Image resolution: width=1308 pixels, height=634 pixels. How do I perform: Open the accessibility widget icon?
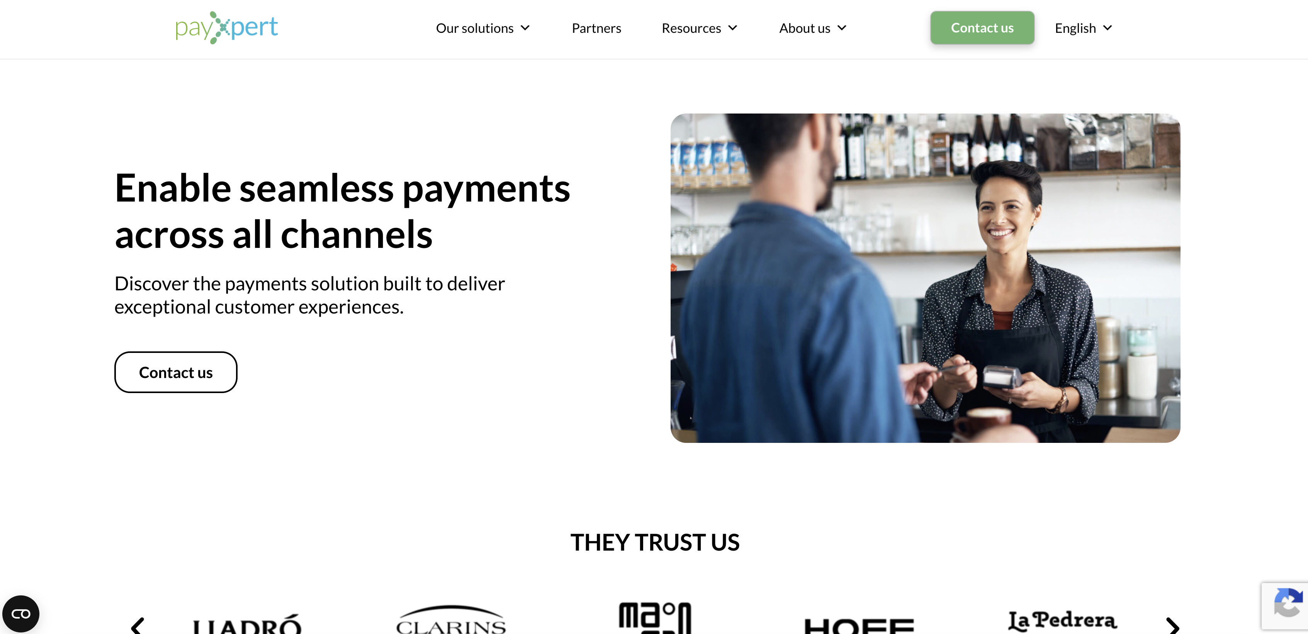21,614
